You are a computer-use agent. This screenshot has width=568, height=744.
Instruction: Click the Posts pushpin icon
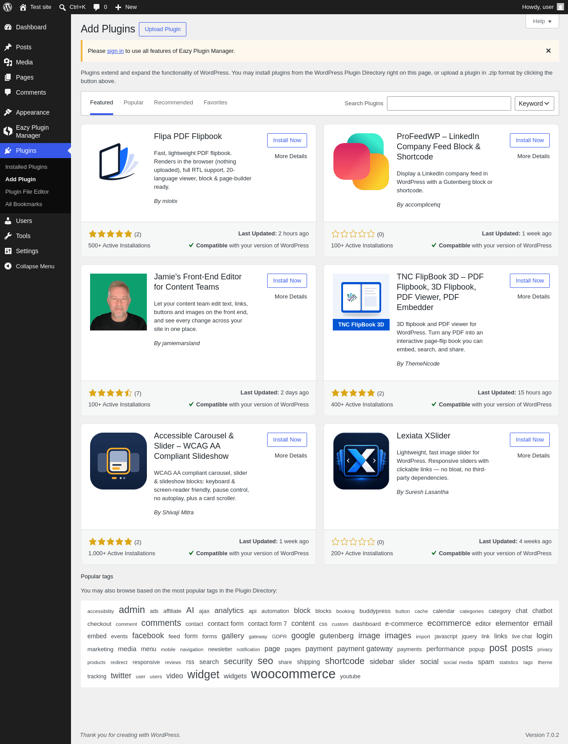(x=8, y=47)
